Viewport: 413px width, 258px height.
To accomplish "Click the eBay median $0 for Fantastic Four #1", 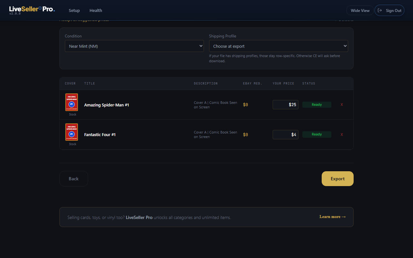I will [246, 134].
